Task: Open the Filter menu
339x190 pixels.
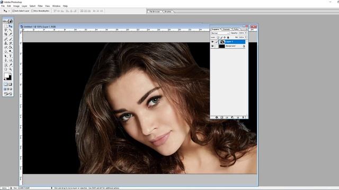Action: [40, 6]
